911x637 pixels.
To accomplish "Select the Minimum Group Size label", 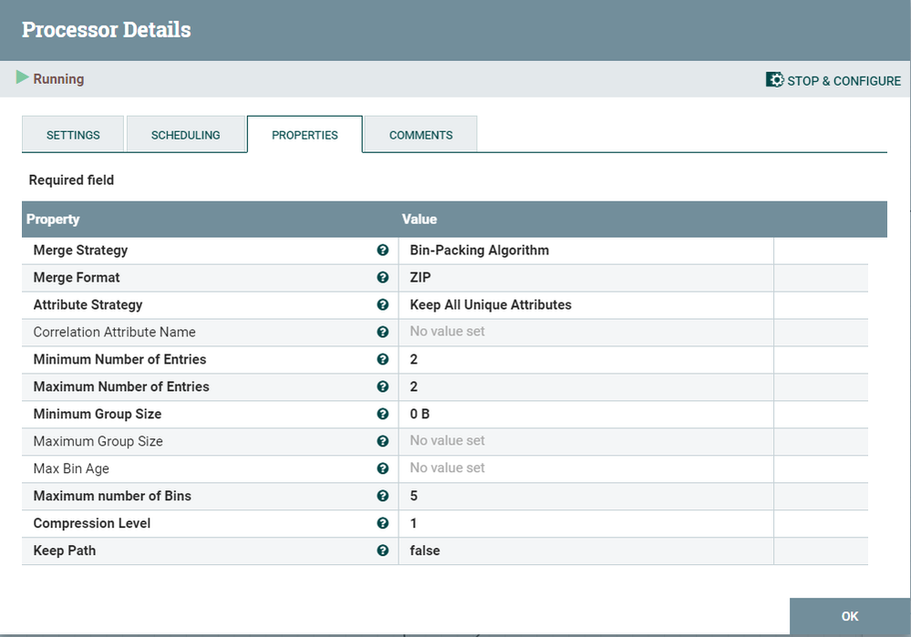I will pos(97,414).
